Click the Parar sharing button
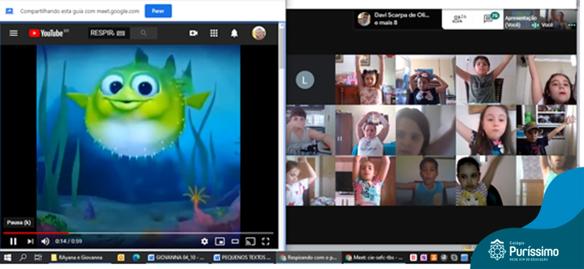This screenshot has width=584, height=269. 158,11
